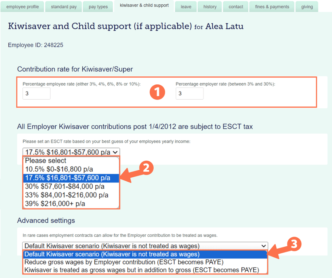Open the standard pay tab

point(63,6)
